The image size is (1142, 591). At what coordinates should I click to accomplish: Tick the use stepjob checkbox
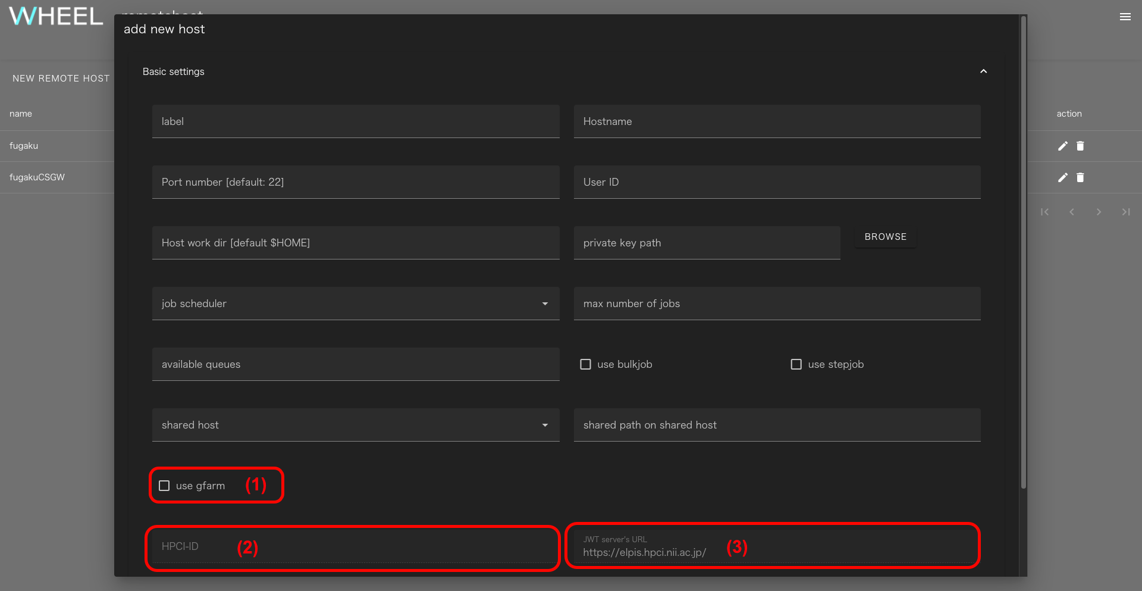(x=796, y=364)
